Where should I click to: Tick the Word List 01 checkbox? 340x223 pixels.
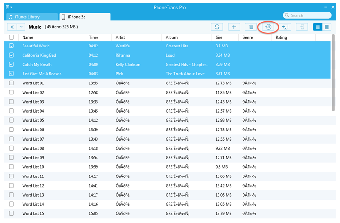point(12,83)
